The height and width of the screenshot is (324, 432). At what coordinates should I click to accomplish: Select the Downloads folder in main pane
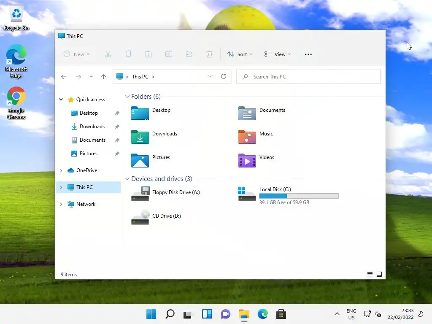click(154, 137)
